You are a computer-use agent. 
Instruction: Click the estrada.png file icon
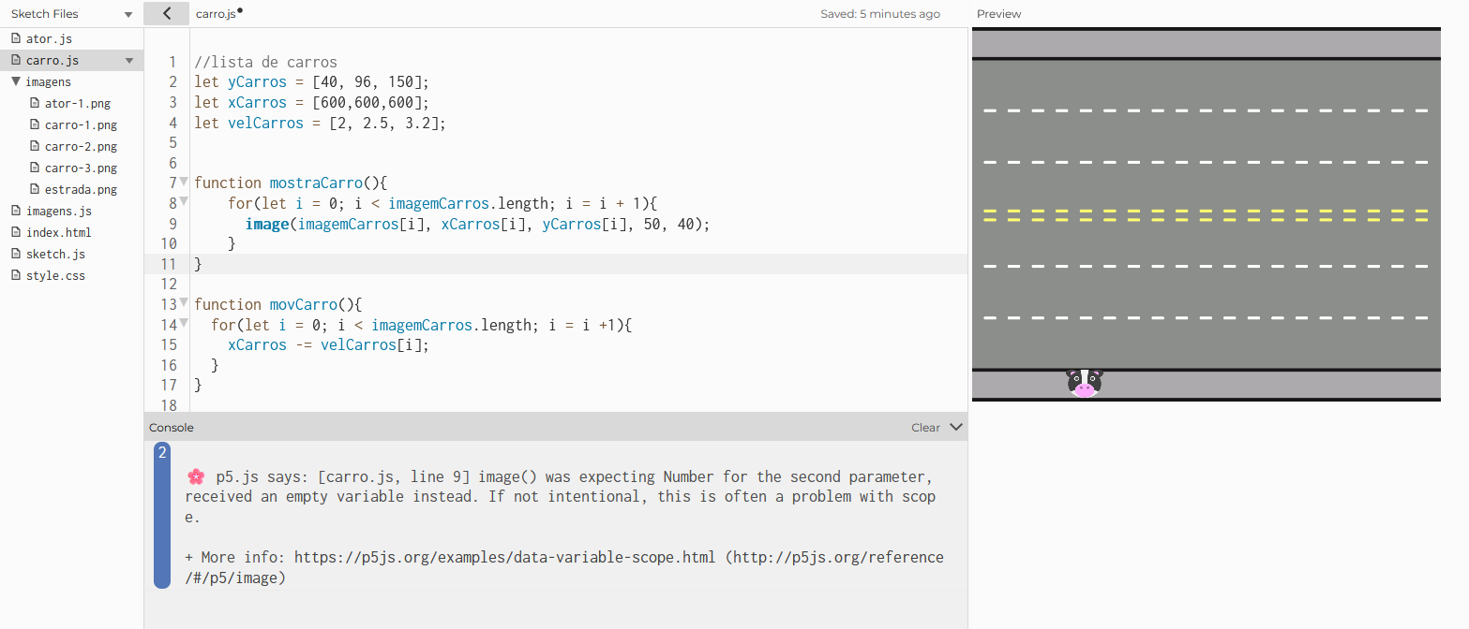pos(35,189)
